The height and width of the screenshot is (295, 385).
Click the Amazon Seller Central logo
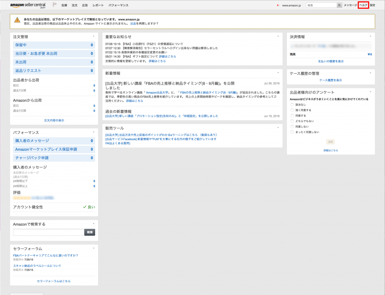pos(28,5)
